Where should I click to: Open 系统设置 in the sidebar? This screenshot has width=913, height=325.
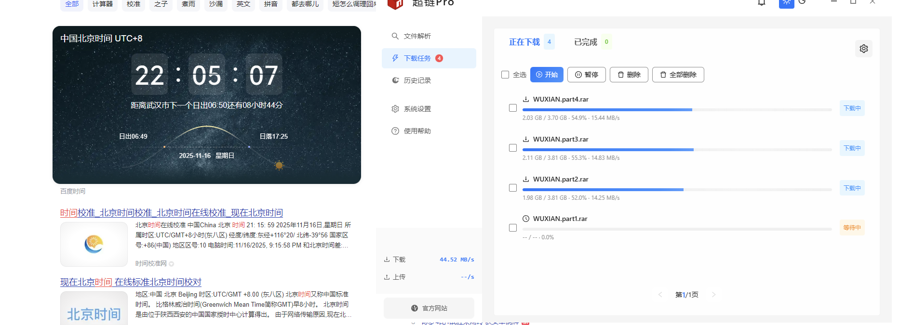click(416, 109)
